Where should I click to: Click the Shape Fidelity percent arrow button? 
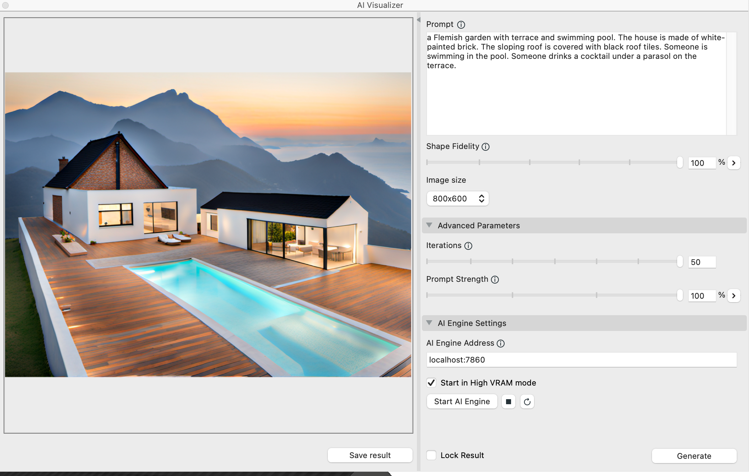point(734,163)
